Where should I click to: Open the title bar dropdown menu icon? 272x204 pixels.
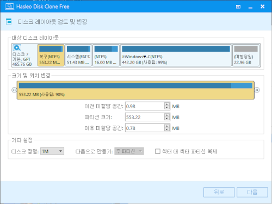[238, 7]
